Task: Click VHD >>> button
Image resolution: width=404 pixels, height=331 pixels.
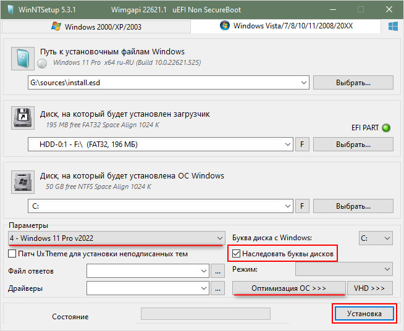Action: [370, 288]
